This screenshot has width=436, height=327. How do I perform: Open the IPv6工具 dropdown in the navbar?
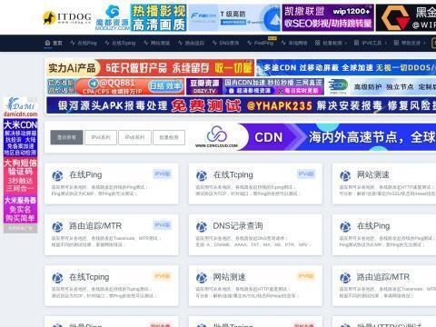(x=371, y=43)
